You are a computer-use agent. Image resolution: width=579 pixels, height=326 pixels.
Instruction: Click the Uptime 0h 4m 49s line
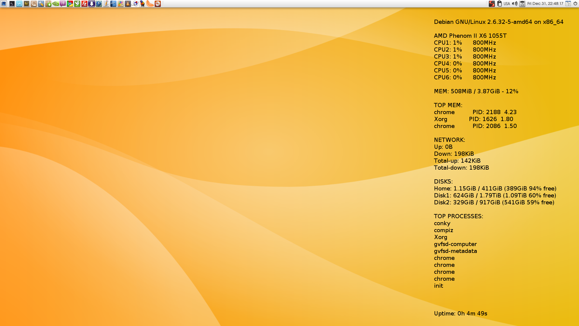click(x=460, y=314)
